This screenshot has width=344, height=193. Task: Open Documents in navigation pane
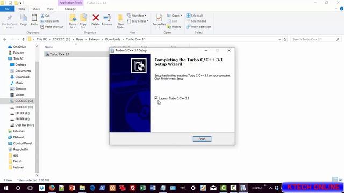pos(20,71)
